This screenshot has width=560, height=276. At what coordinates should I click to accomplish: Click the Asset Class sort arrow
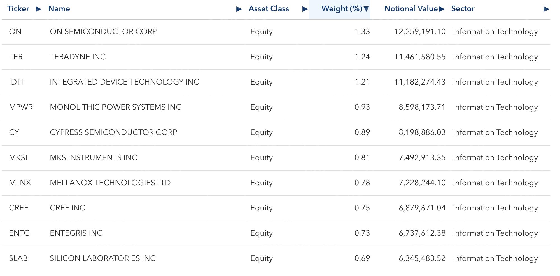click(305, 9)
